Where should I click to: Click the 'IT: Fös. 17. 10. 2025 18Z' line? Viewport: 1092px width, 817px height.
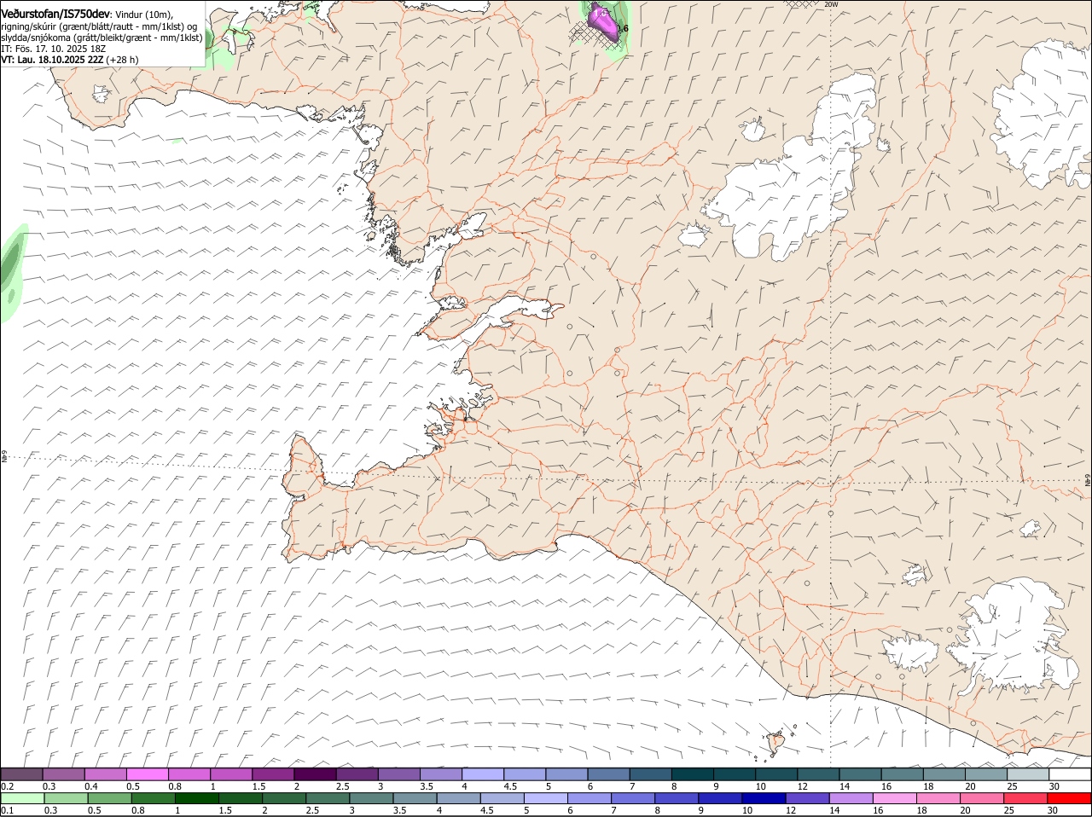(53, 49)
